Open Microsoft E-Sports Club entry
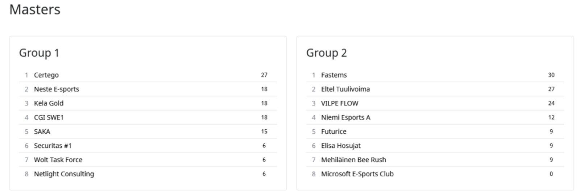The height and width of the screenshot is (196, 580). coord(357,174)
